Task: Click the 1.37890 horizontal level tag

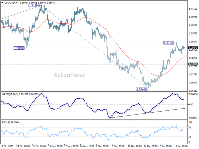Action: [x=193, y=64]
